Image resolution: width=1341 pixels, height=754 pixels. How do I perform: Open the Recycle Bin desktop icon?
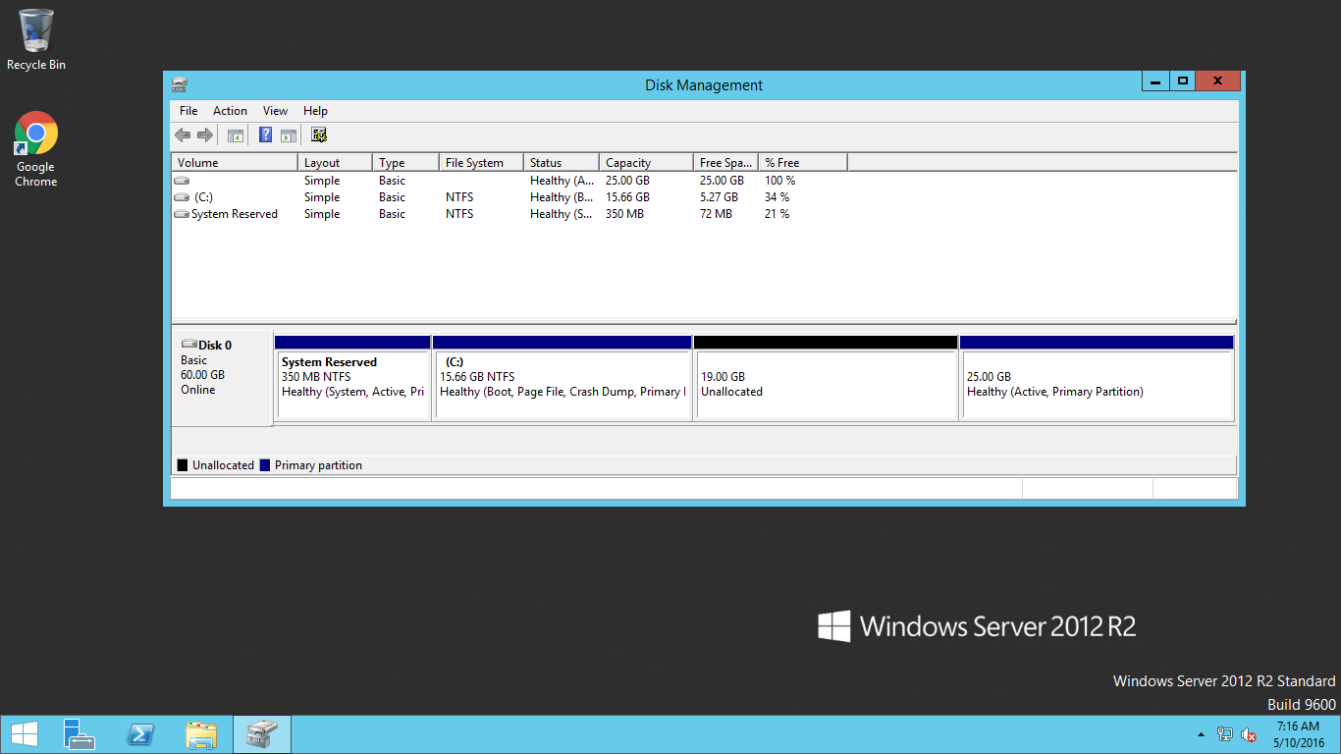[x=36, y=39]
